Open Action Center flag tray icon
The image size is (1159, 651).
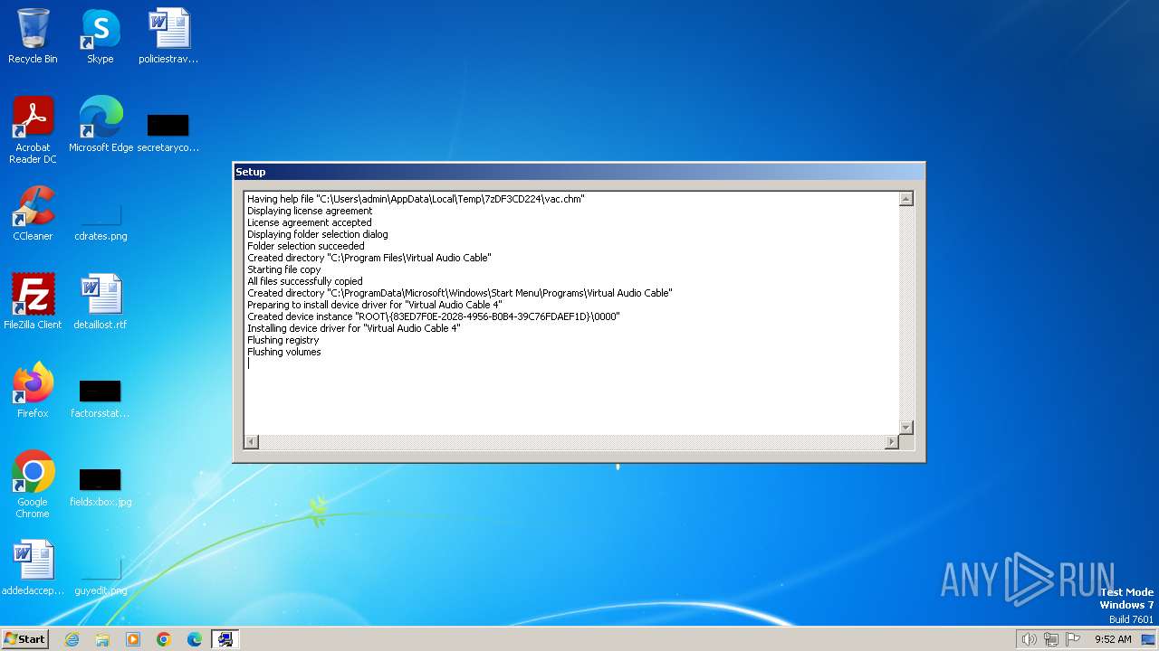pyautogui.click(x=1073, y=639)
